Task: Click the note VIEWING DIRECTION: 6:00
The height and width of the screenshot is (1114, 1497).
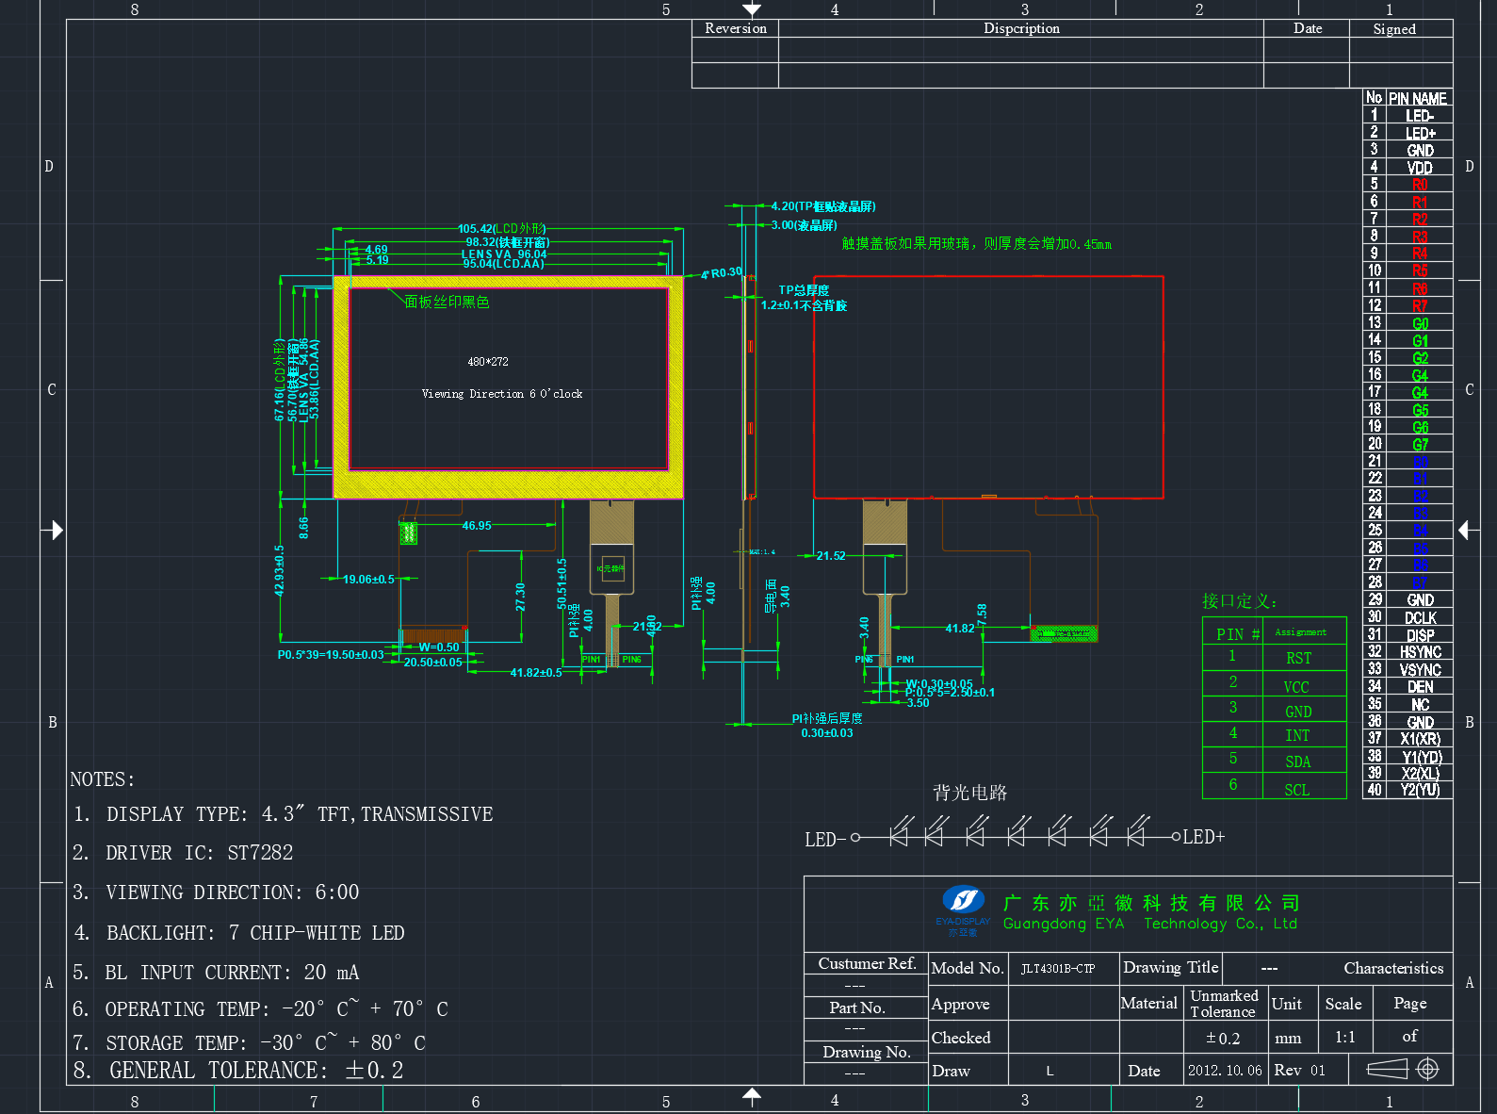Action: pos(216,893)
